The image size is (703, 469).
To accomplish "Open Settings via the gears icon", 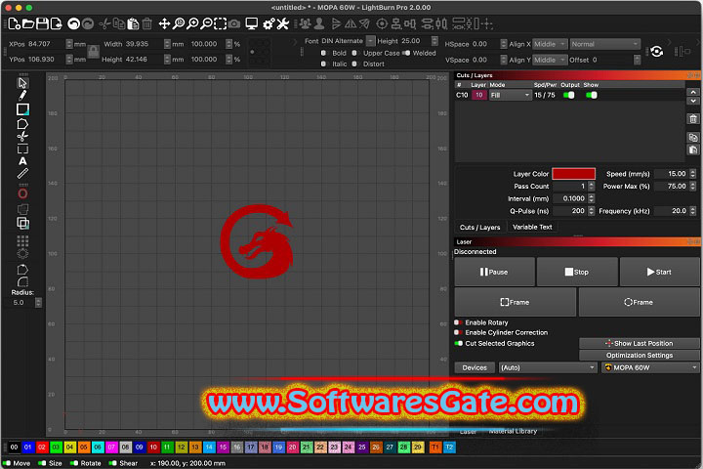I will [269, 23].
